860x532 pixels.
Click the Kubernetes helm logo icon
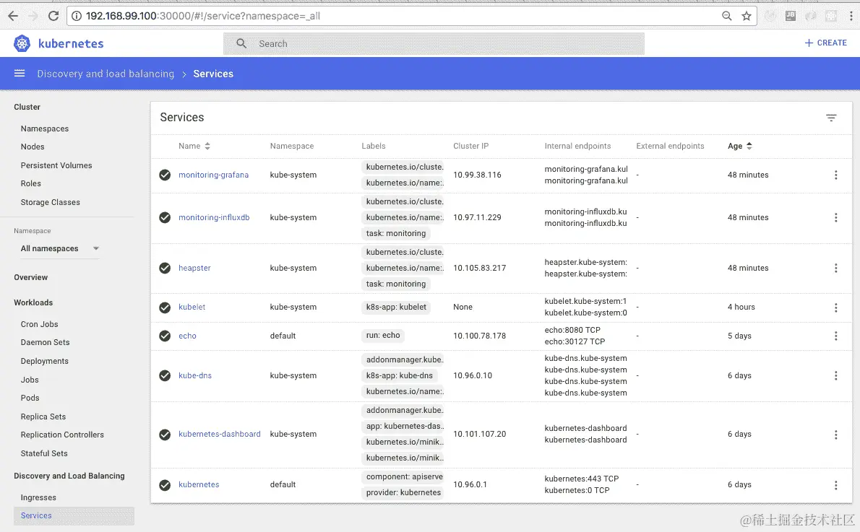click(x=22, y=43)
